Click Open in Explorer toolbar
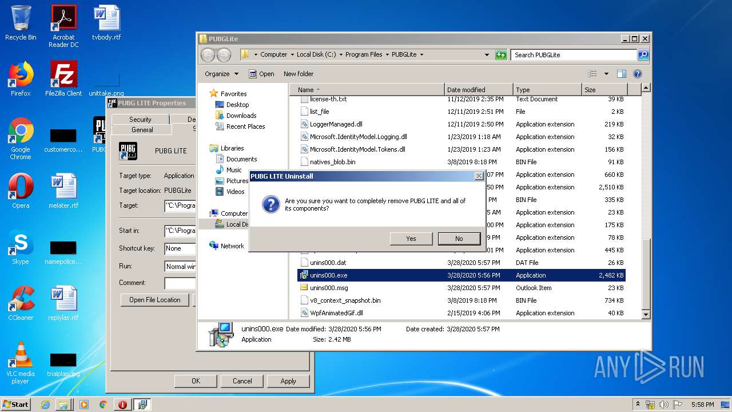 point(261,74)
